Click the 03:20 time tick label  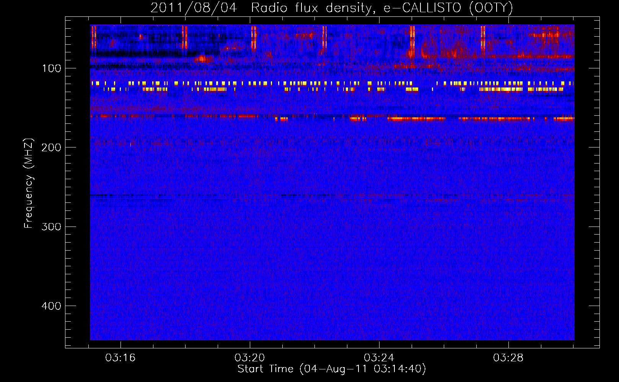[250, 358]
